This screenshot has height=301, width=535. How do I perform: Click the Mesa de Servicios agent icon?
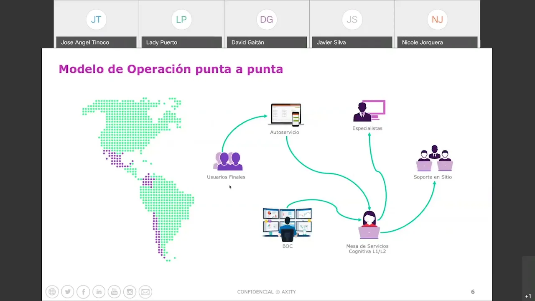click(x=369, y=225)
